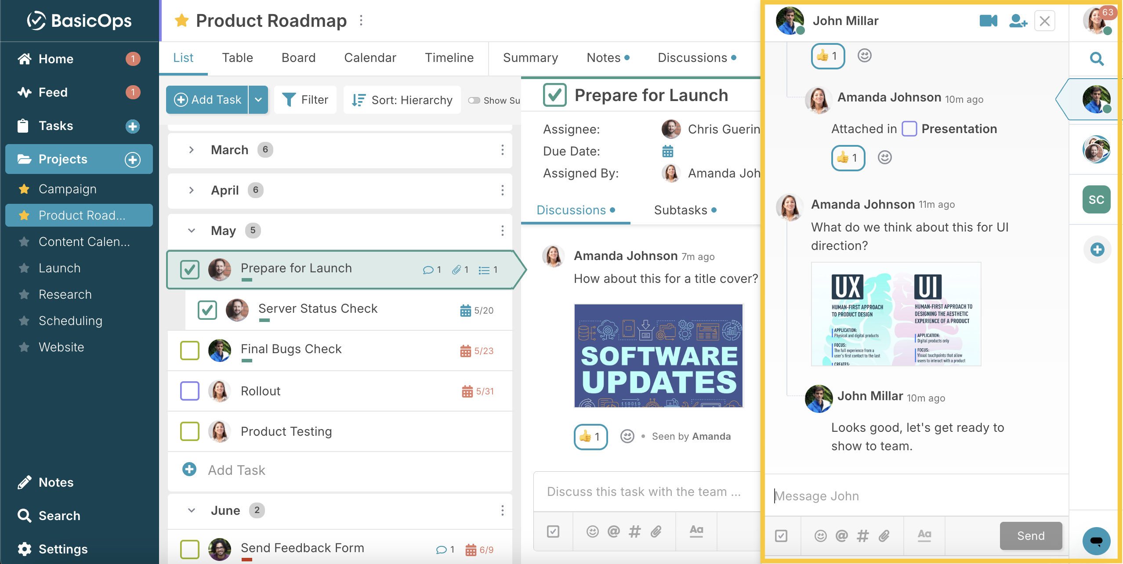Open the help chat bubble icon

coord(1097,541)
